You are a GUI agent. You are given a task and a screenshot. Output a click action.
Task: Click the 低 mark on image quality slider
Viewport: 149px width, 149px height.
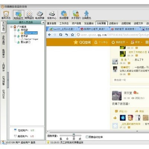61,139
